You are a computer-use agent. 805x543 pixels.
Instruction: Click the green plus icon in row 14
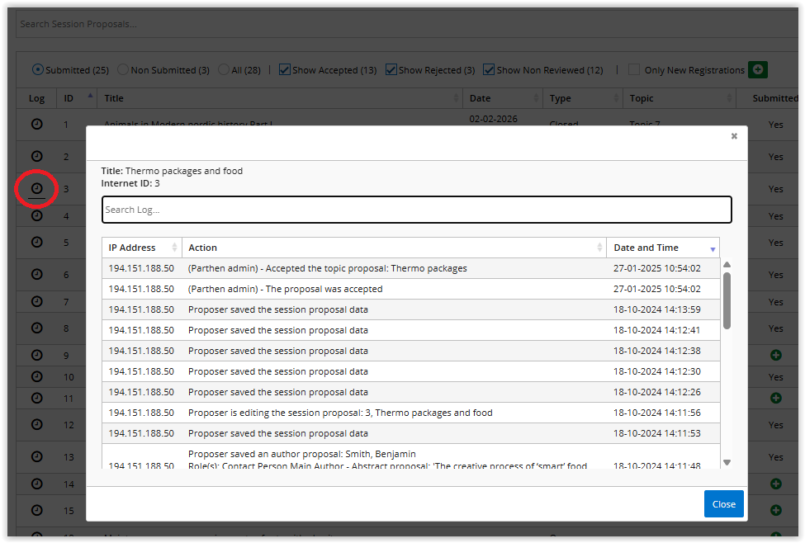point(775,484)
